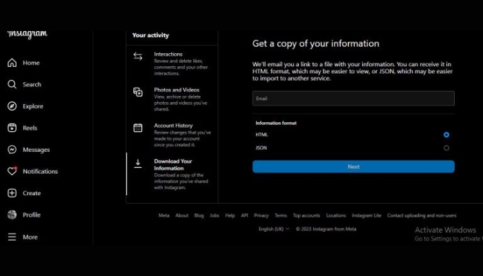483x276 pixels.
Task: Open the Jobs footer link
Action: tap(215, 215)
